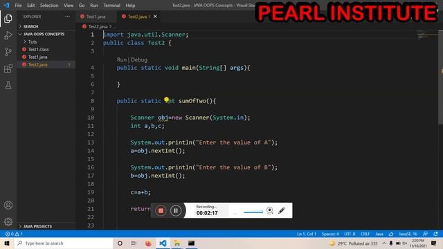The height and width of the screenshot is (249, 443).
Task: Open the Help menu
Action: (130, 5)
